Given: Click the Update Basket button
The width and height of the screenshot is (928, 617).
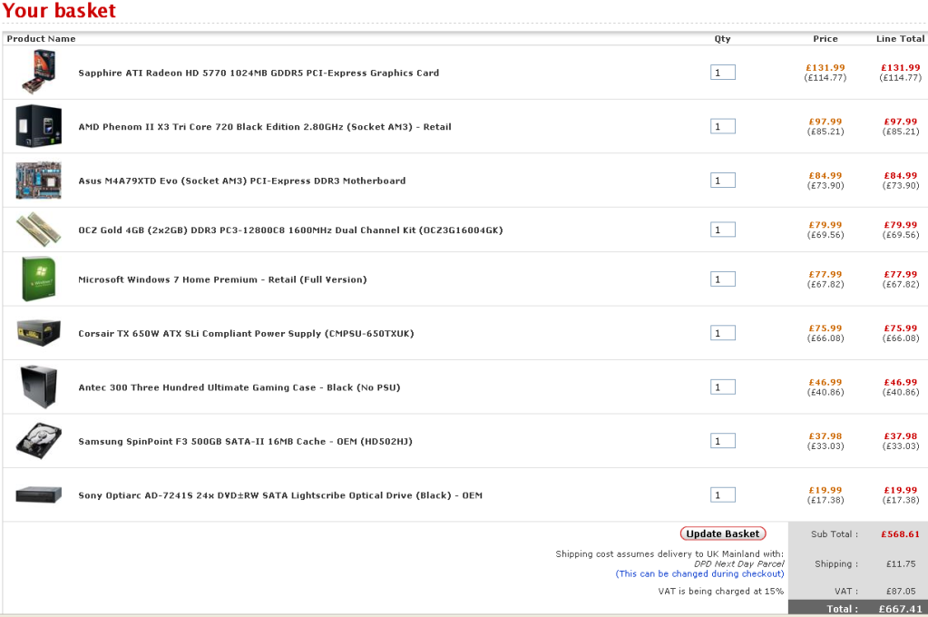Looking at the screenshot, I should coord(723,534).
